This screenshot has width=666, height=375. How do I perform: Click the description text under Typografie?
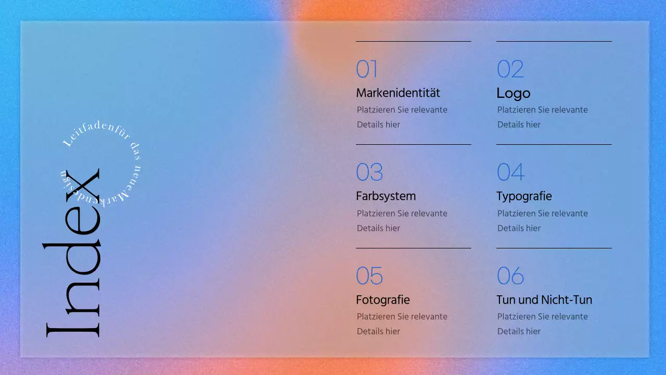pyautogui.click(x=542, y=220)
